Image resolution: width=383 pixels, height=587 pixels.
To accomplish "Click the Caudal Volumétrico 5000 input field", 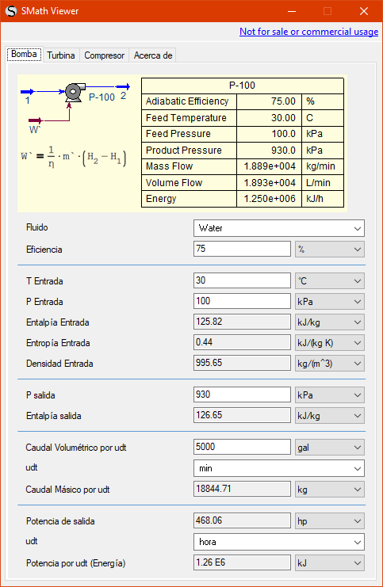I will pos(242,447).
